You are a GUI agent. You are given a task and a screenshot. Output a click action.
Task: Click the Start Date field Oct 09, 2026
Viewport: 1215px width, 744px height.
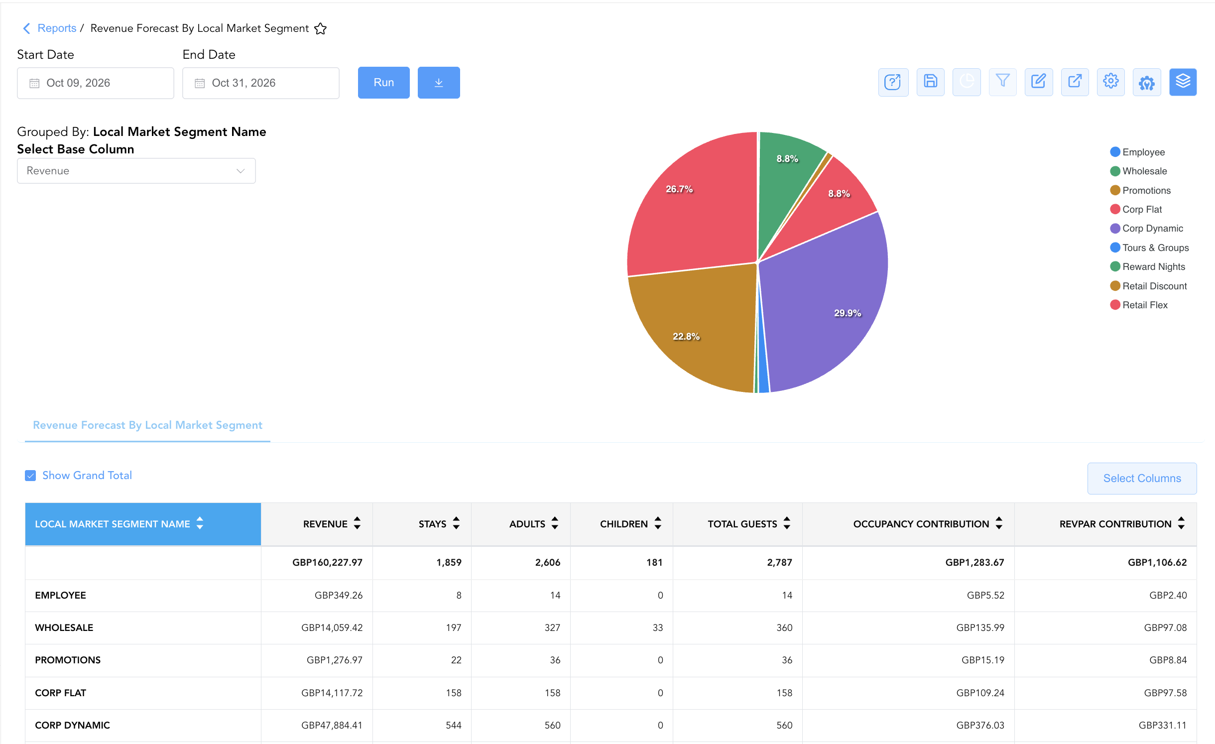pos(96,83)
